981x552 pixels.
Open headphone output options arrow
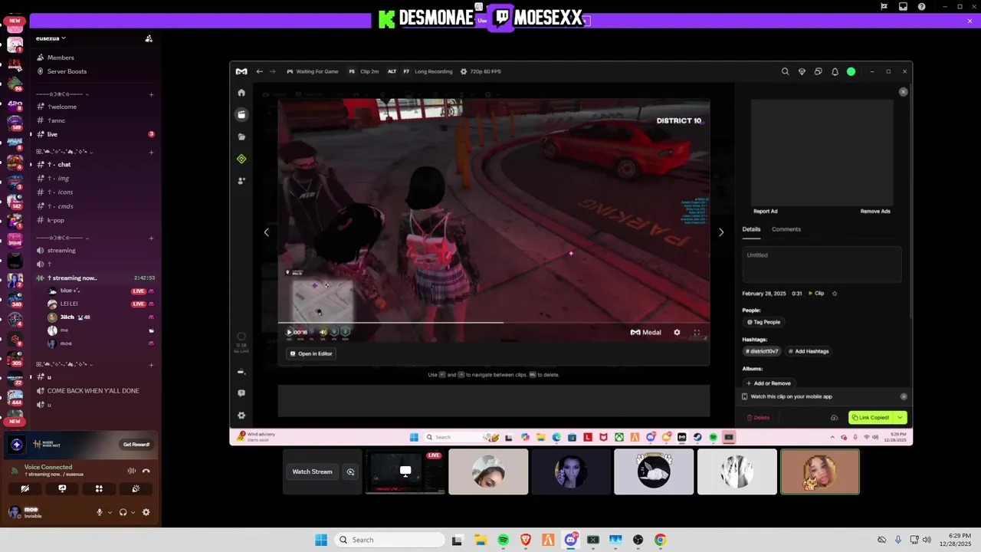[x=133, y=512]
